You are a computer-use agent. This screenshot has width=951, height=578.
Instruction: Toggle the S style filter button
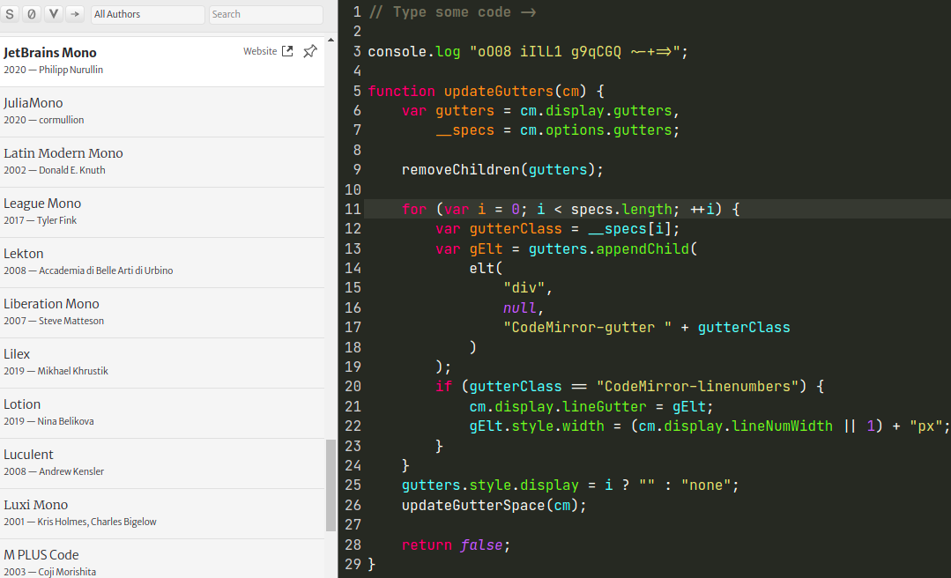(10, 14)
